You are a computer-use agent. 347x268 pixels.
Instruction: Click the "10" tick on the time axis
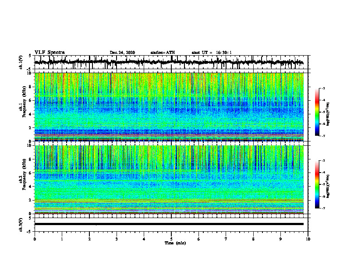tap(308, 239)
